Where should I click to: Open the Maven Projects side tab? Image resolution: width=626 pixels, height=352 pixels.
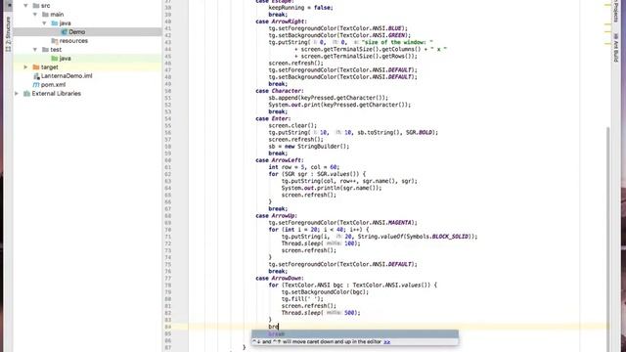click(x=615, y=11)
